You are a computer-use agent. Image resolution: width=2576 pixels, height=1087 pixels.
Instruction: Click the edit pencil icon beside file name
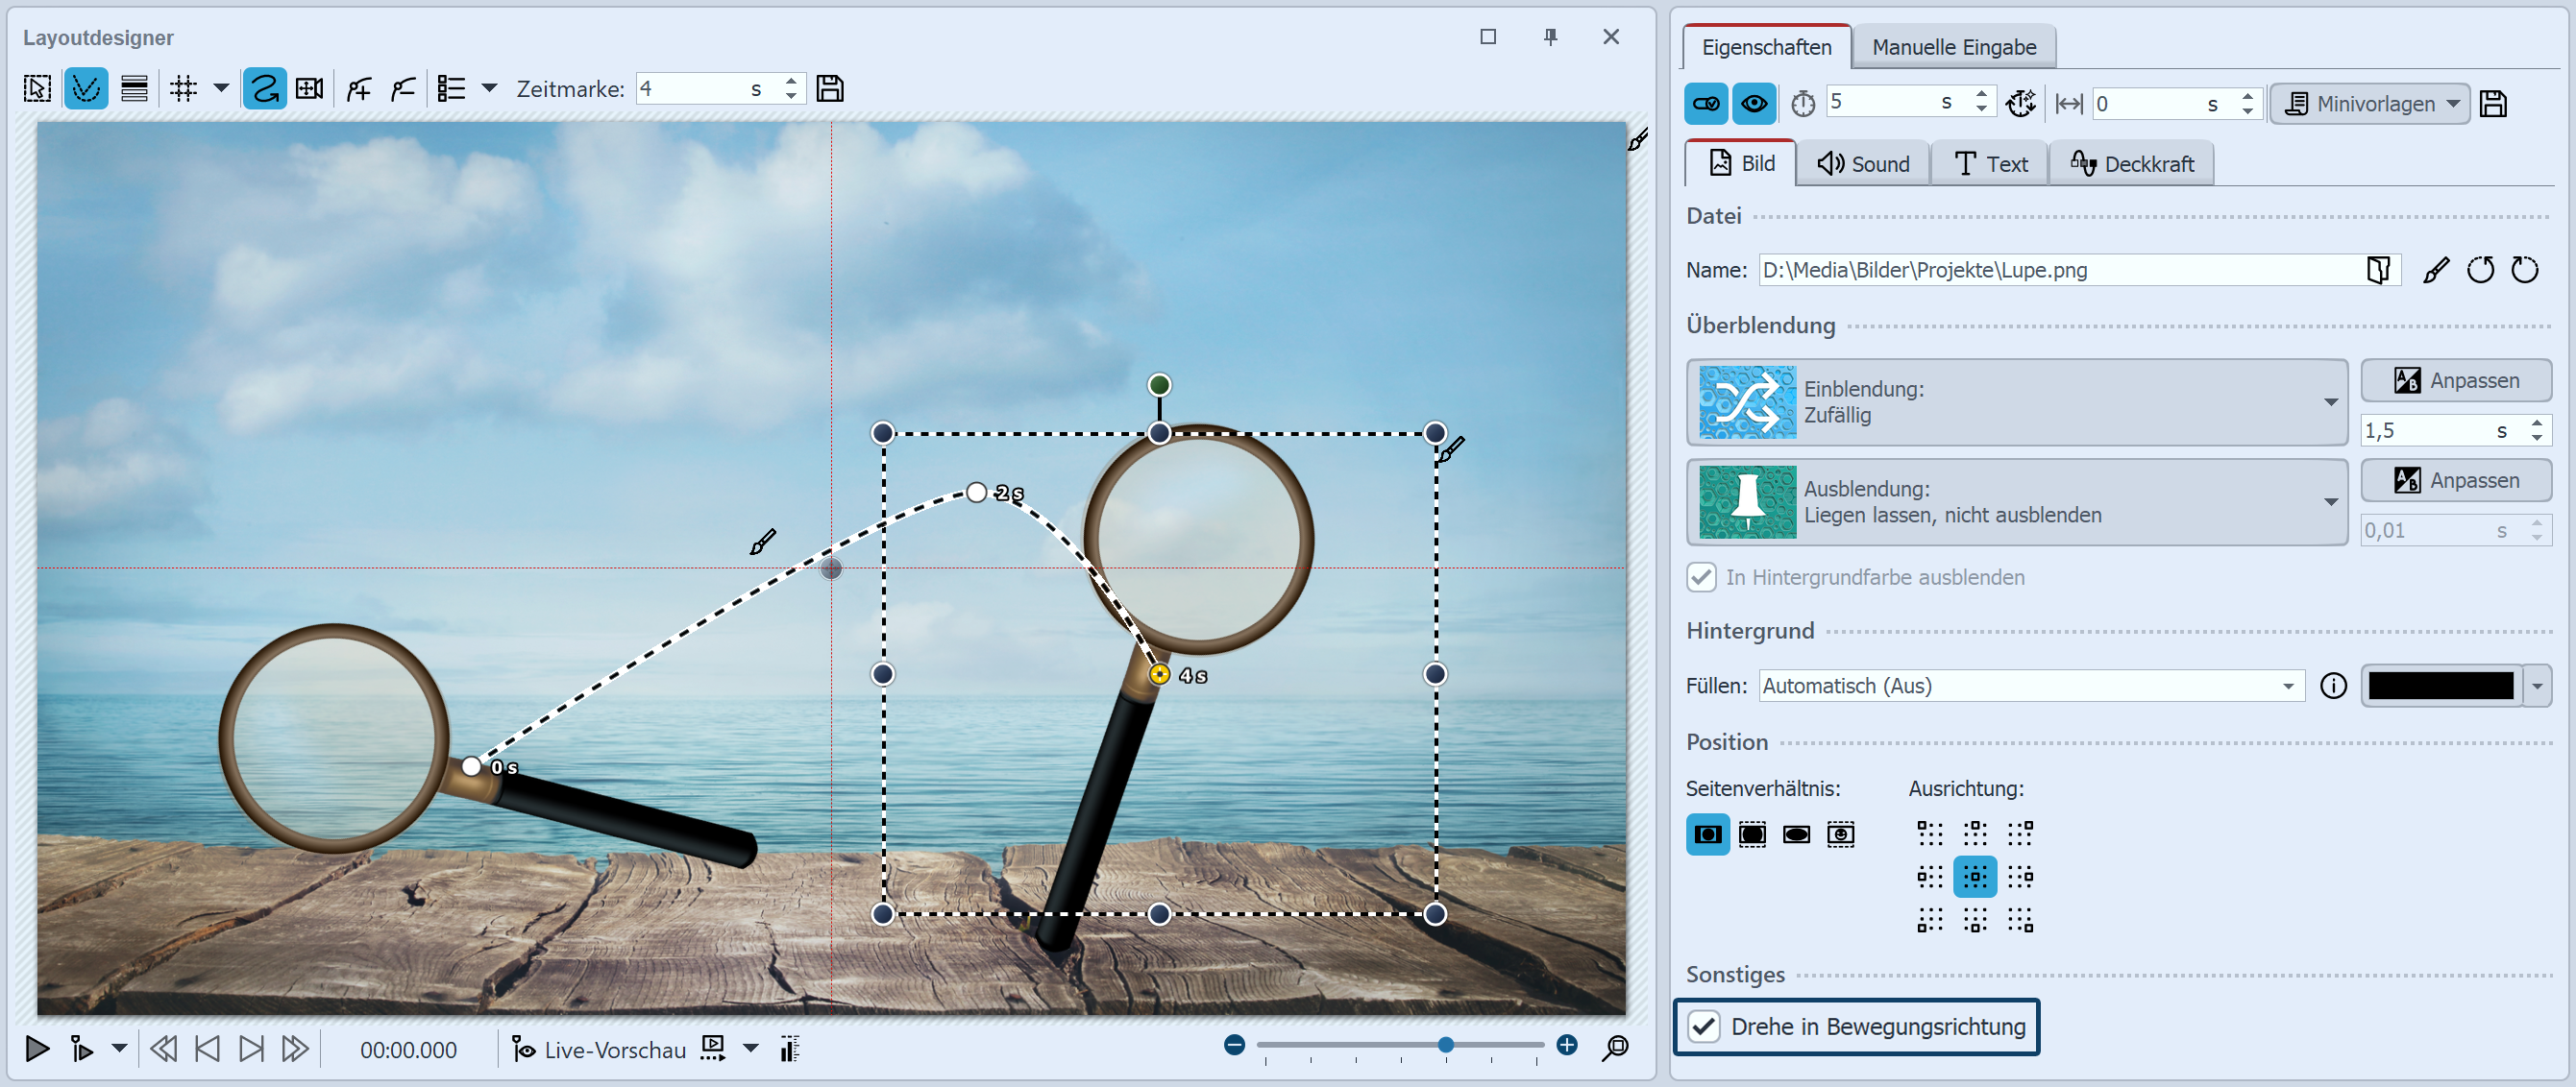[x=2436, y=270]
